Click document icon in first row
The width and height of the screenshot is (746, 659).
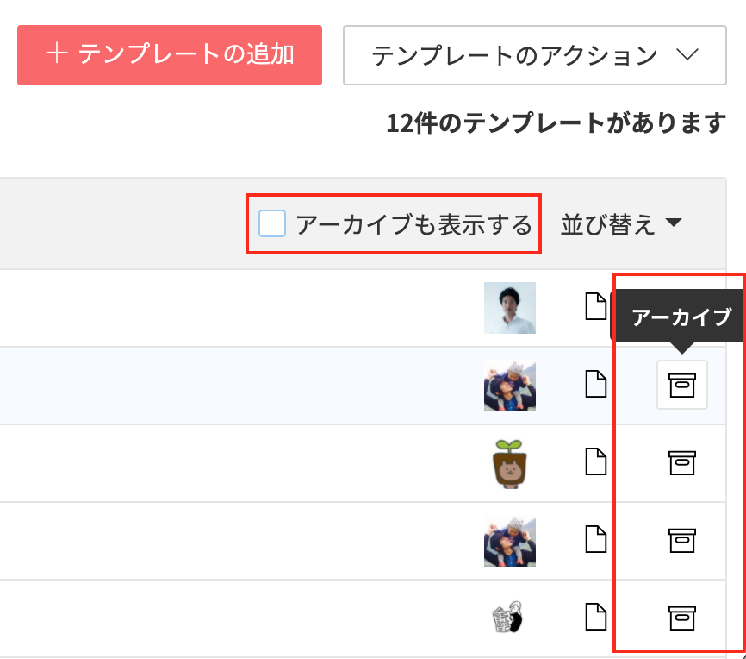595,306
